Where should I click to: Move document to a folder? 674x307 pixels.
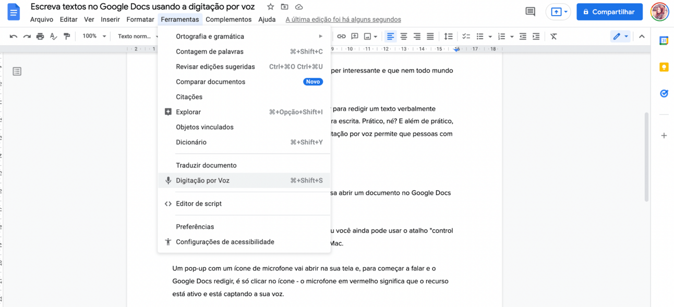pos(284,7)
